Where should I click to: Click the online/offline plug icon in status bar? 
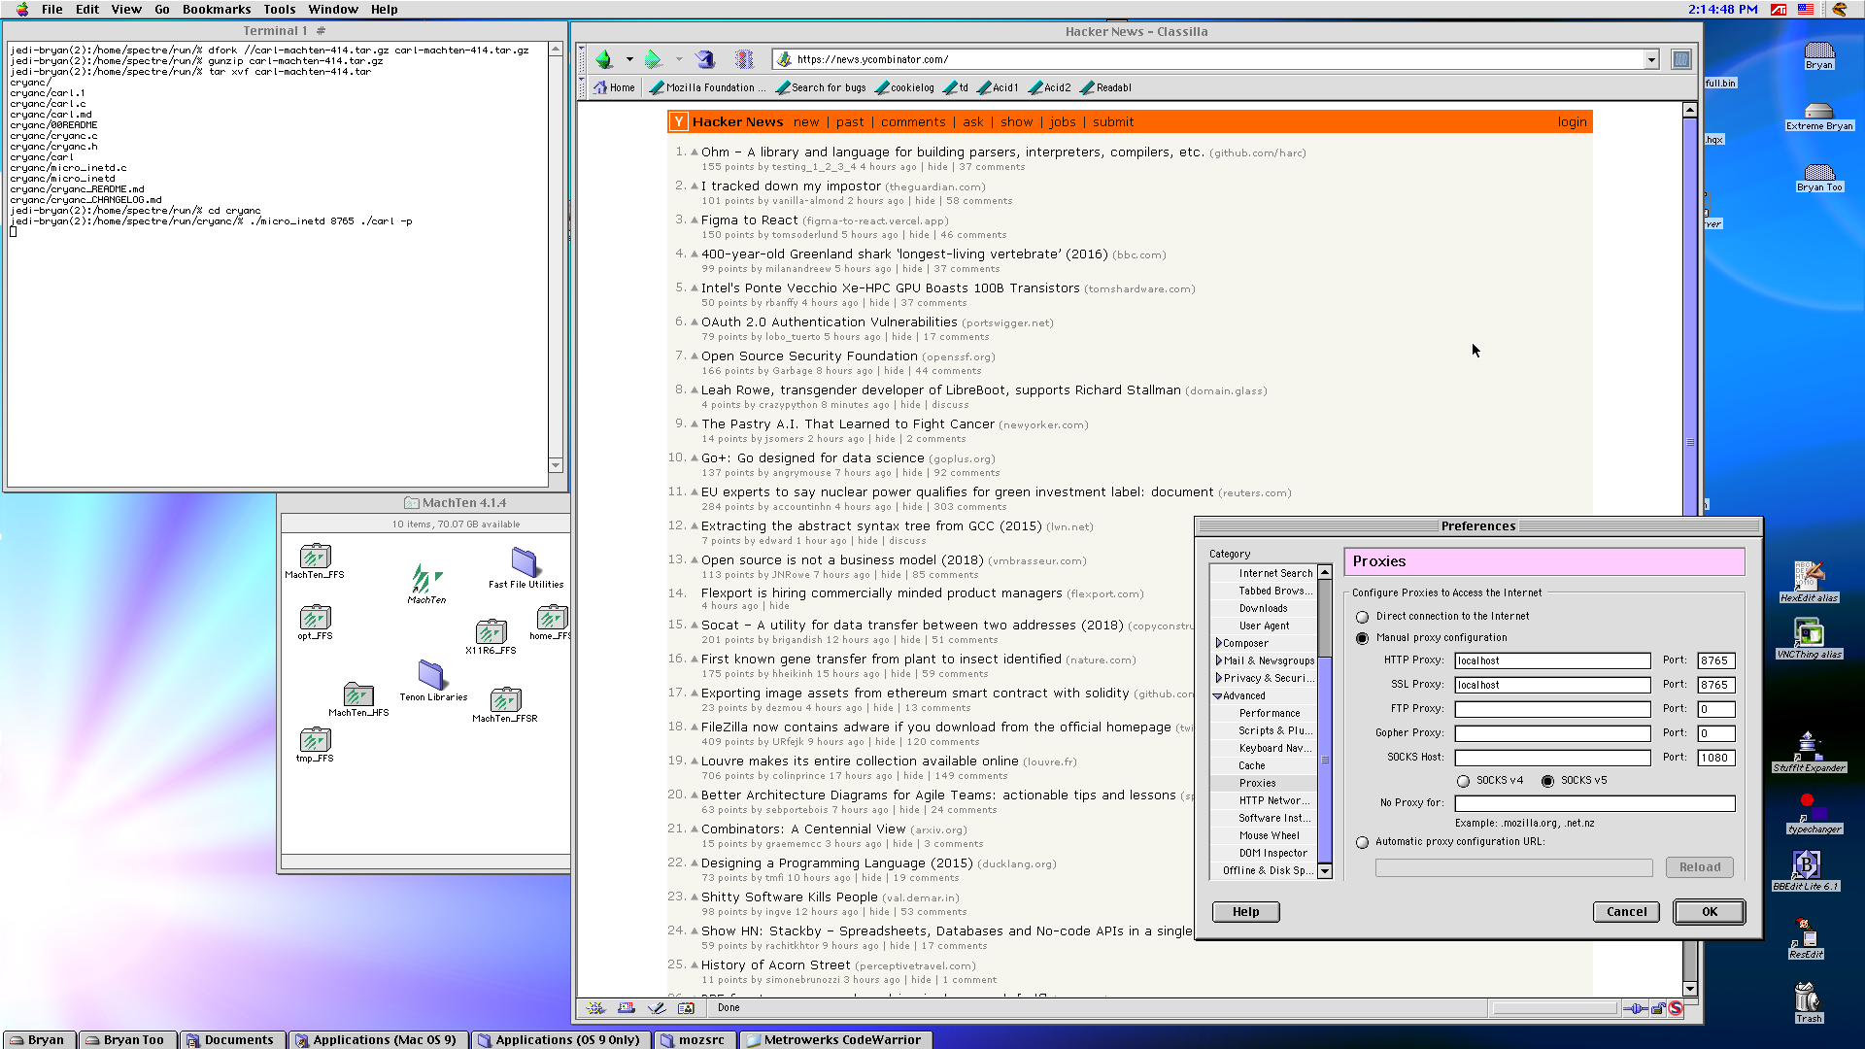point(1637,1008)
